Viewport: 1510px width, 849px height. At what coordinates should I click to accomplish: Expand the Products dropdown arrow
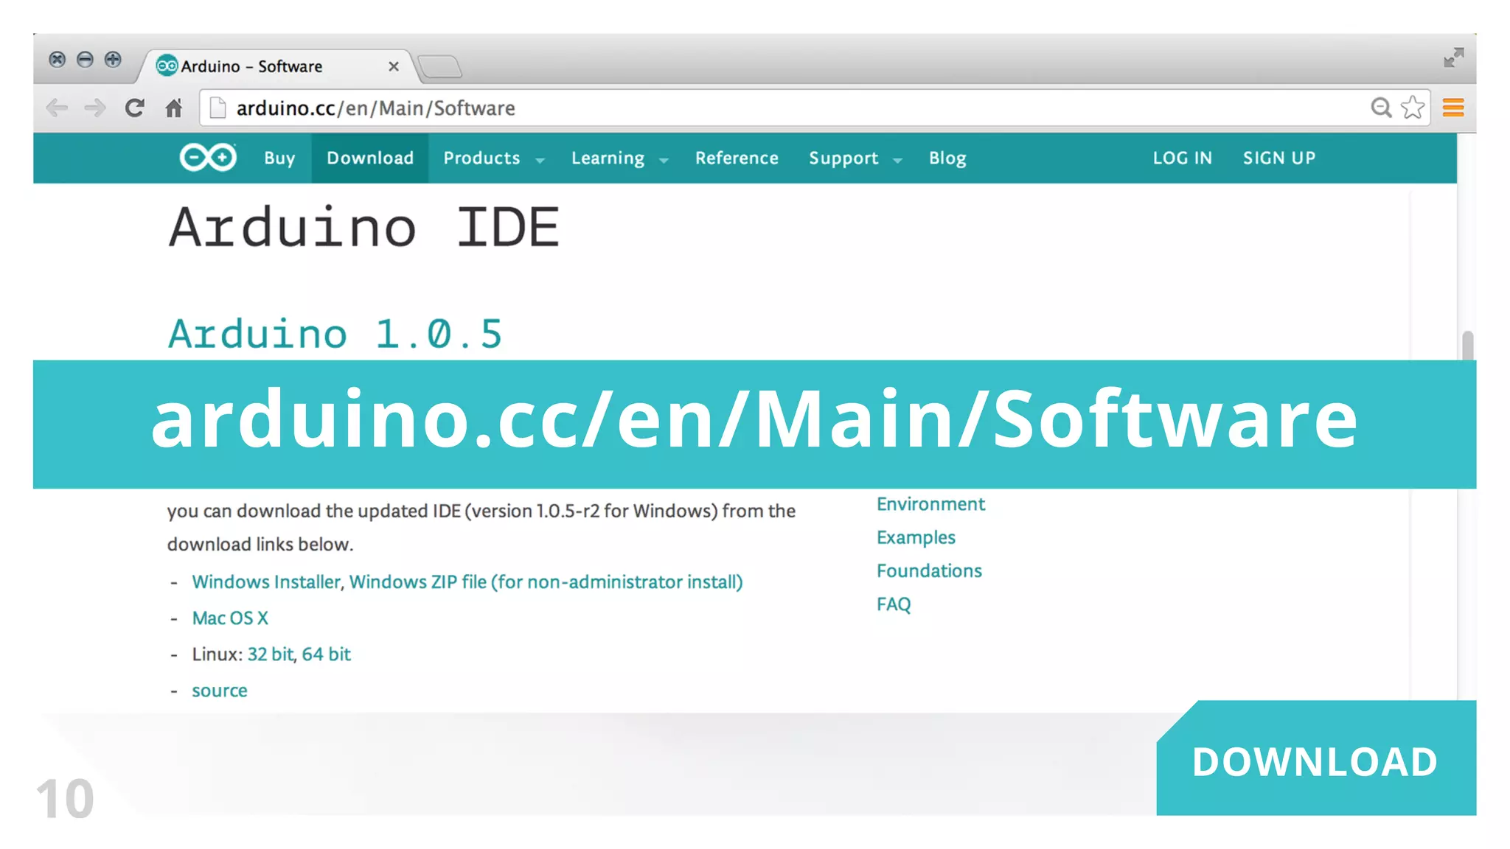pyautogui.click(x=540, y=160)
